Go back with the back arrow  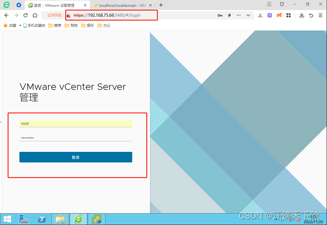pos(7,15)
